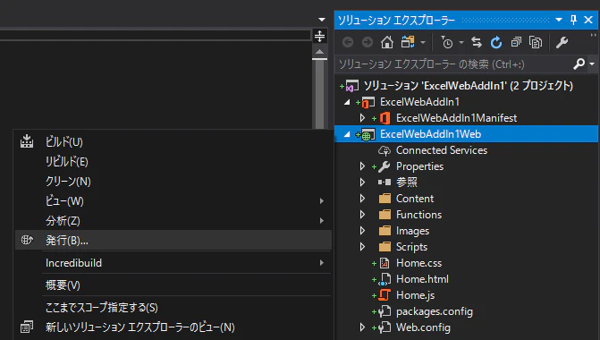Select the Scripts folder

[411, 247]
